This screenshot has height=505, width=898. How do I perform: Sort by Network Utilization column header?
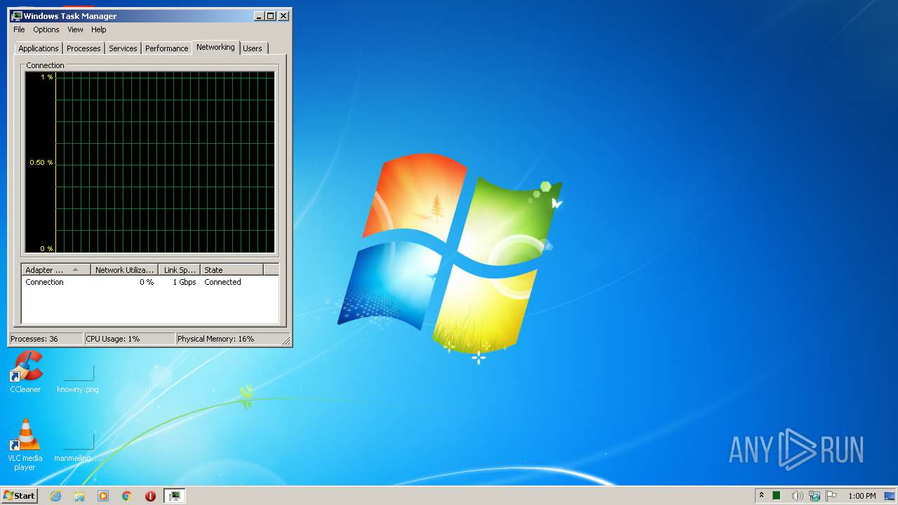click(x=124, y=269)
